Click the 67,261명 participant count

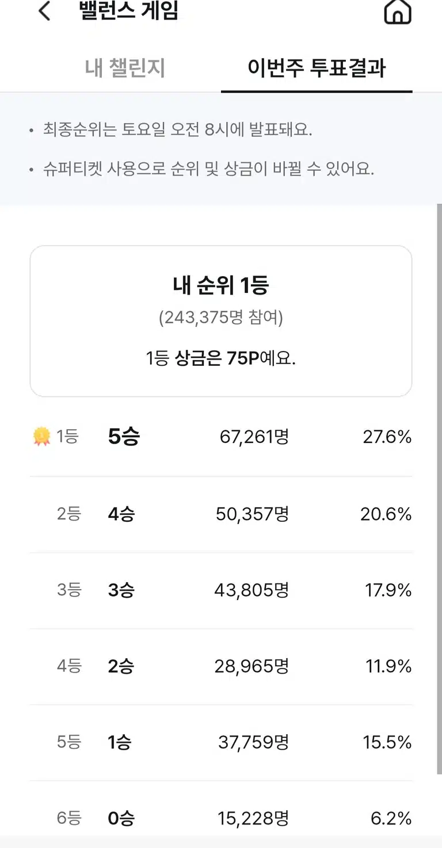254,437
